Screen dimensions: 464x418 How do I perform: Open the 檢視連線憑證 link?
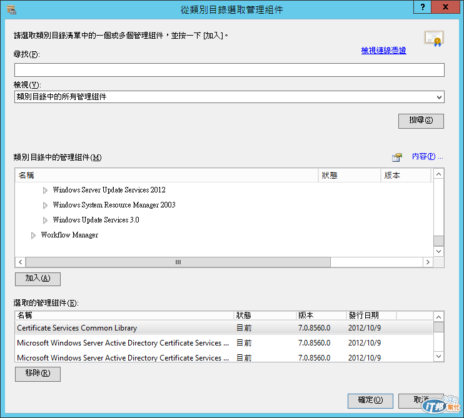point(383,51)
